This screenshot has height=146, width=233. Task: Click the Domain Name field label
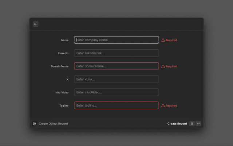click(60, 66)
